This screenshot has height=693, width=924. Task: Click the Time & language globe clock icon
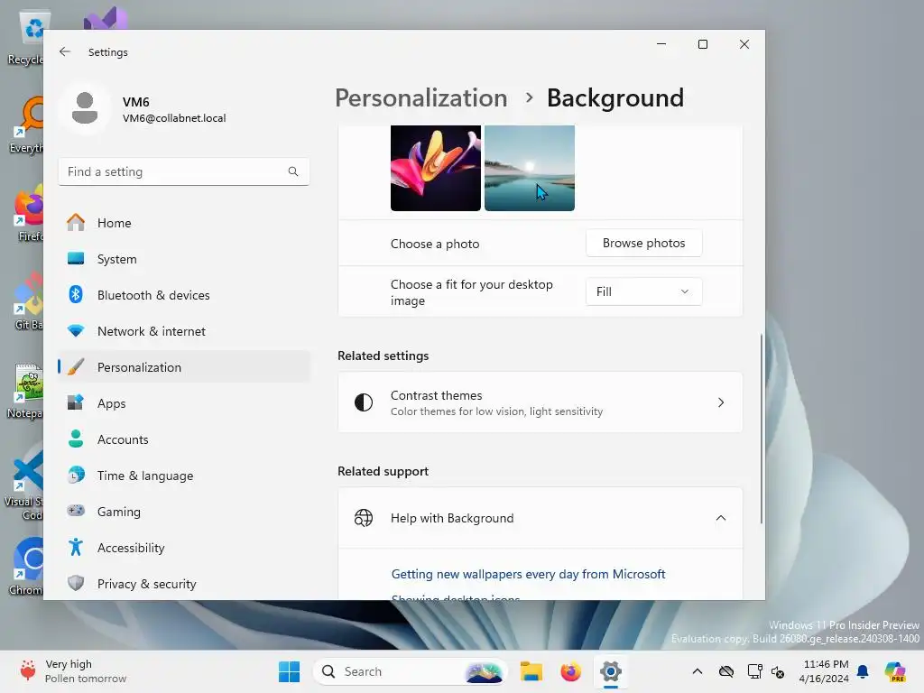(x=76, y=475)
